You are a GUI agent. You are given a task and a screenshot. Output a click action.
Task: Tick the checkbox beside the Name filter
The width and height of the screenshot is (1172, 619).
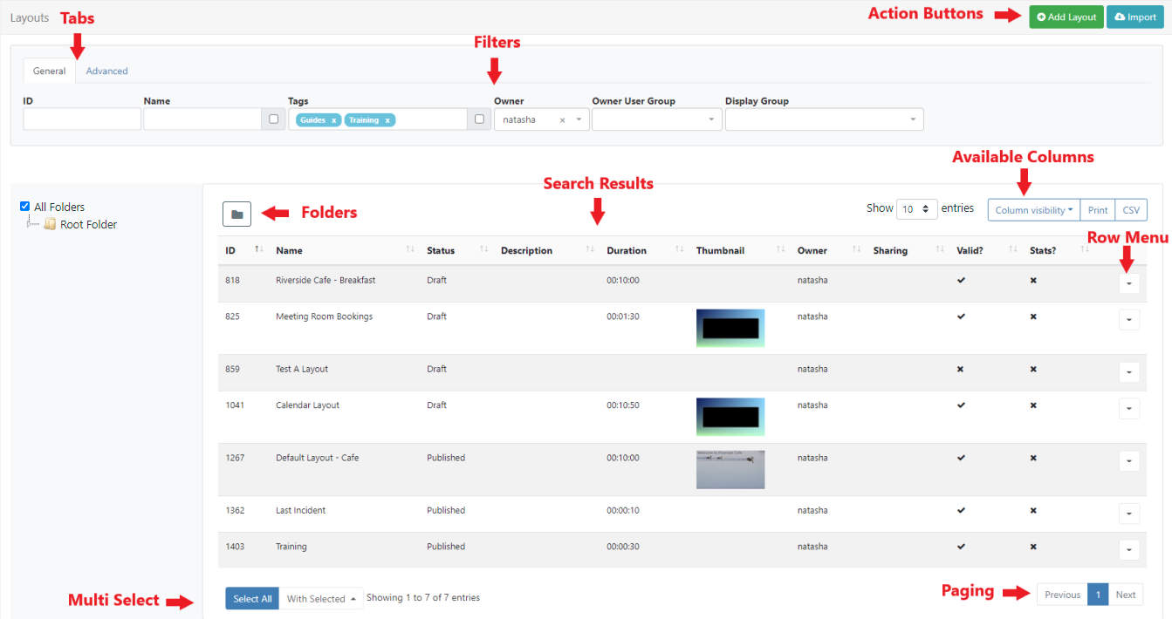click(273, 119)
